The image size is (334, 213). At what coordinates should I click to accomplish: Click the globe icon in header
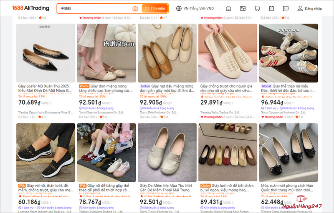pos(179,8)
